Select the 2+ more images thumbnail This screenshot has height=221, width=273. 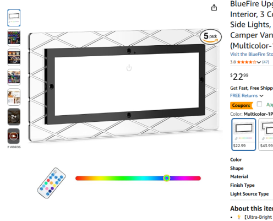tap(14, 117)
